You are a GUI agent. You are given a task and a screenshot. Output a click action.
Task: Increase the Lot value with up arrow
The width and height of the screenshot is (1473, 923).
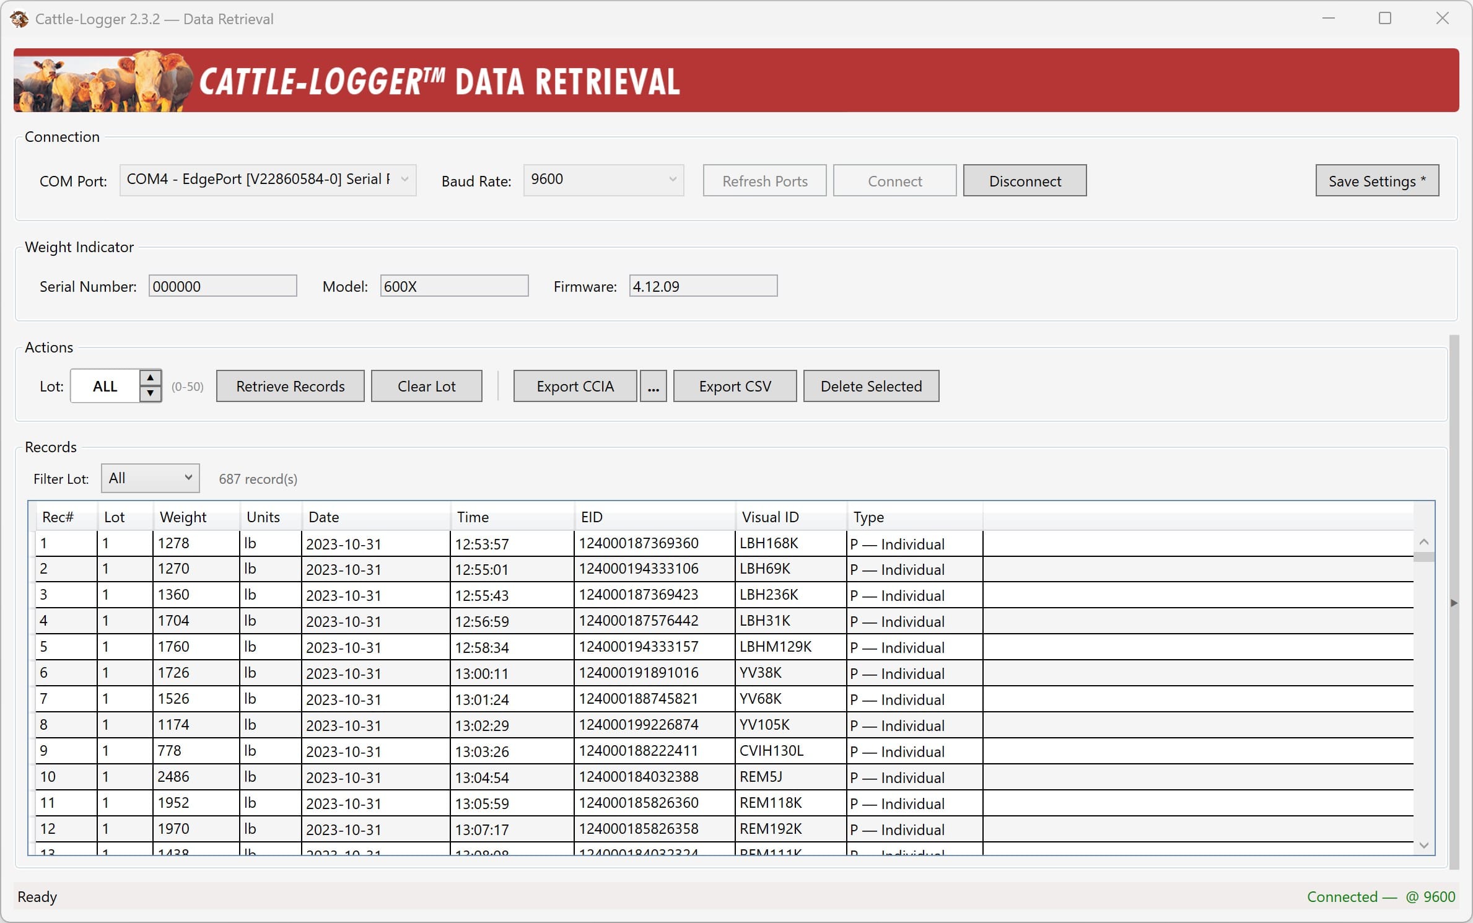pos(151,378)
